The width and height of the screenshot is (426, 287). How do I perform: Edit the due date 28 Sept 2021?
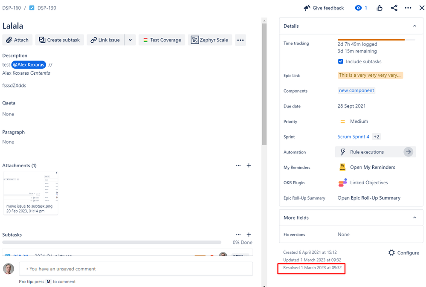point(351,106)
